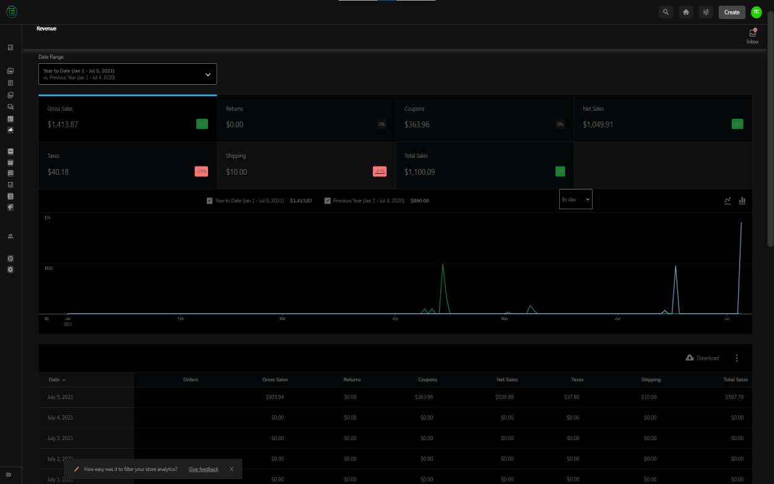Click the $363.96 coupons table cell

424,397
